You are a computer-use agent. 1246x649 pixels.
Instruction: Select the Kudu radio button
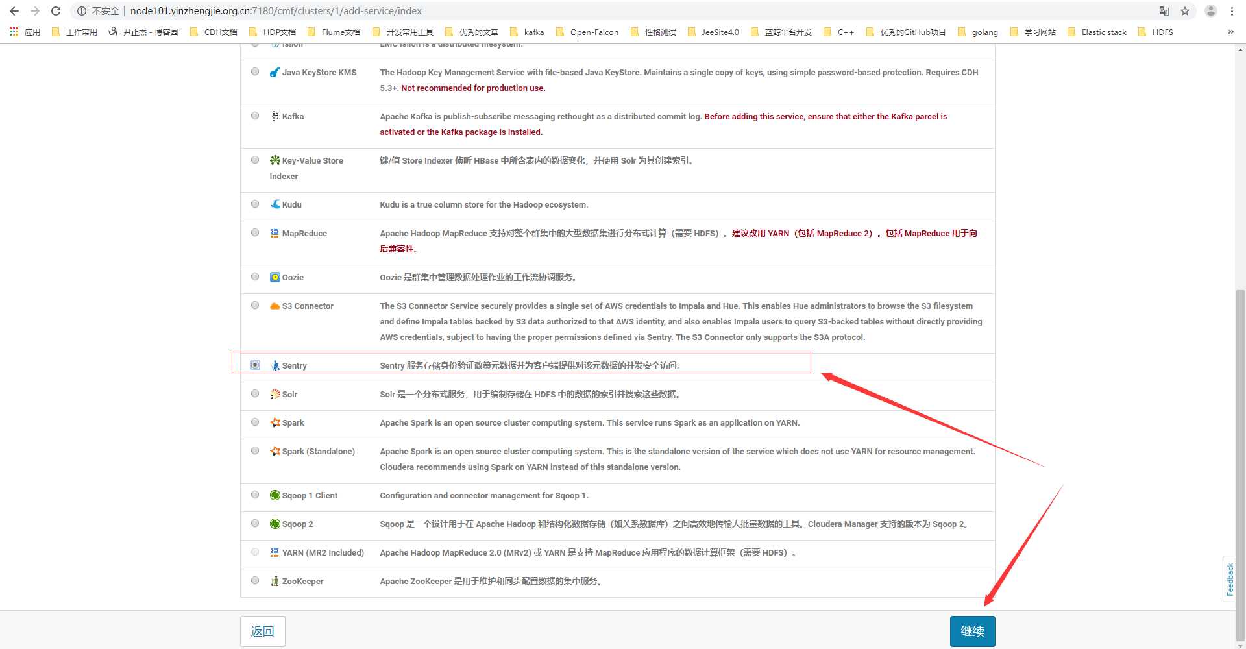[255, 204]
